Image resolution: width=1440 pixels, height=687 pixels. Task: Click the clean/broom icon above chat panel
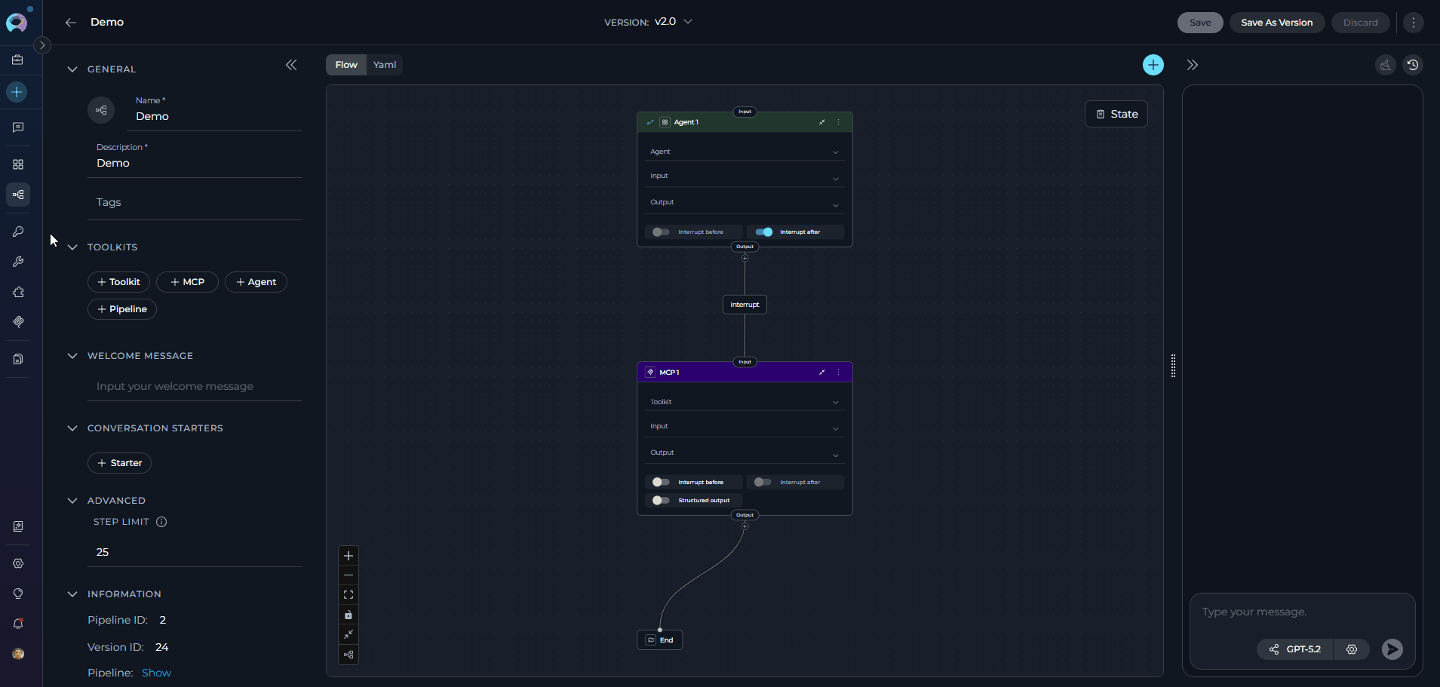(x=1384, y=65)
